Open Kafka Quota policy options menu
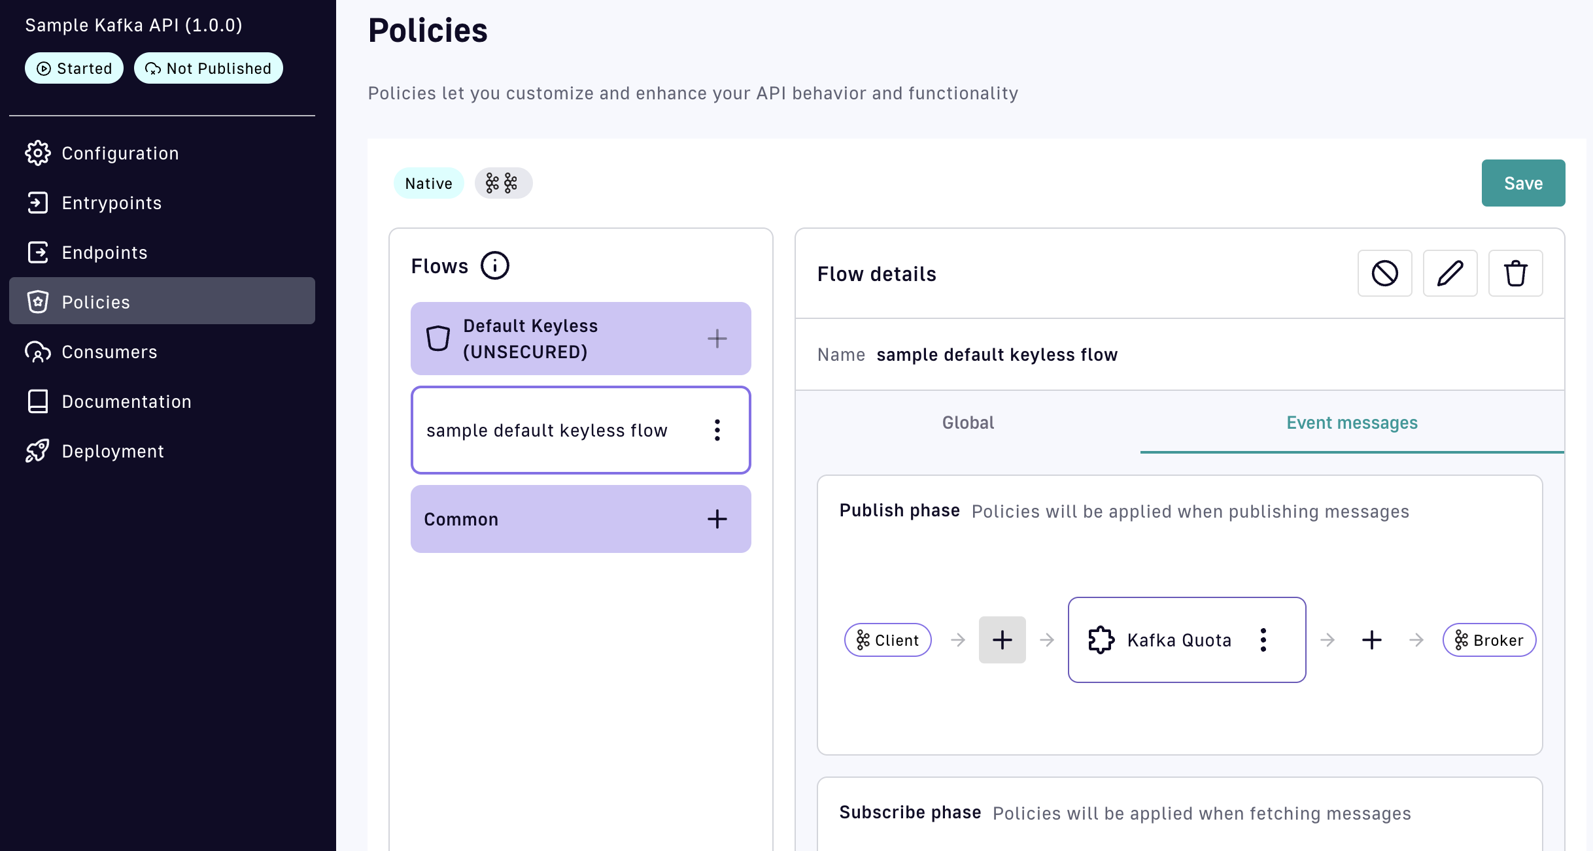1593x851 pixels. [x=1263, y=640]
